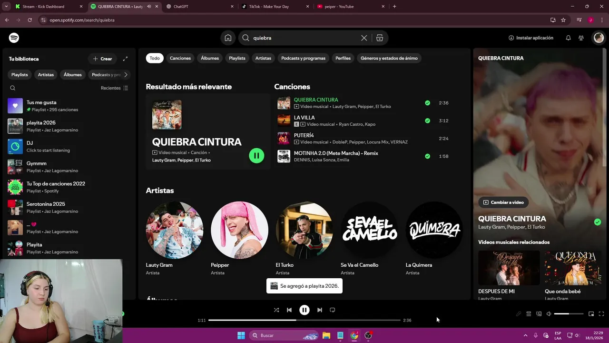Open the Recientes sort dropdown
This screenshot has width=609, height=343.
115,88
